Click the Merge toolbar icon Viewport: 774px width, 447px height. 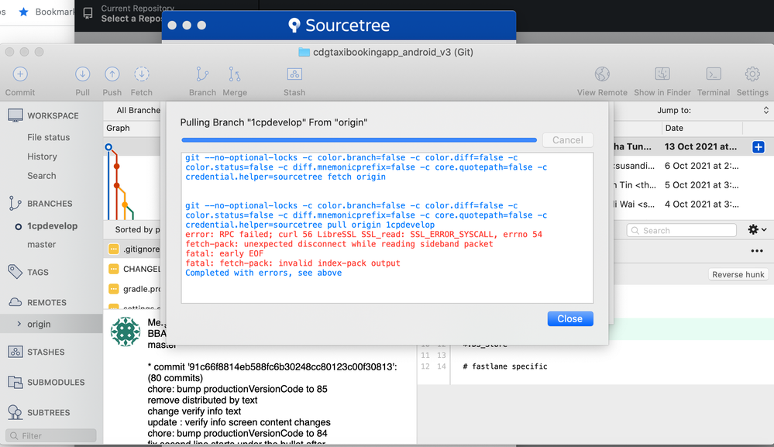235,74
